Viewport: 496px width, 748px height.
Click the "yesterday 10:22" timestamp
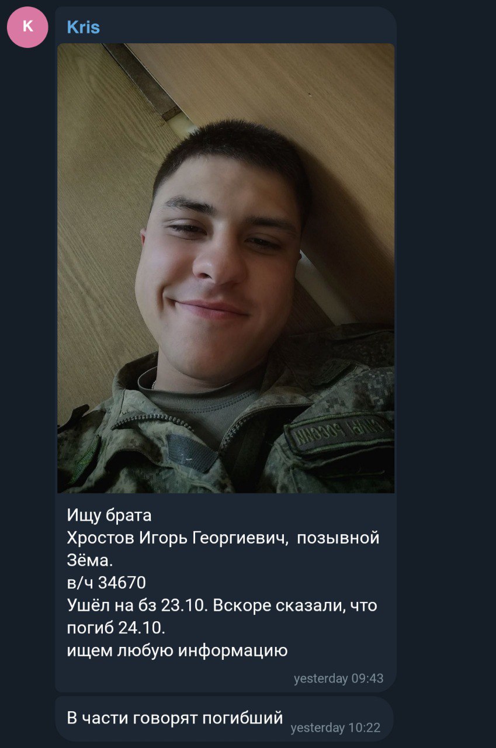[335, 728]
